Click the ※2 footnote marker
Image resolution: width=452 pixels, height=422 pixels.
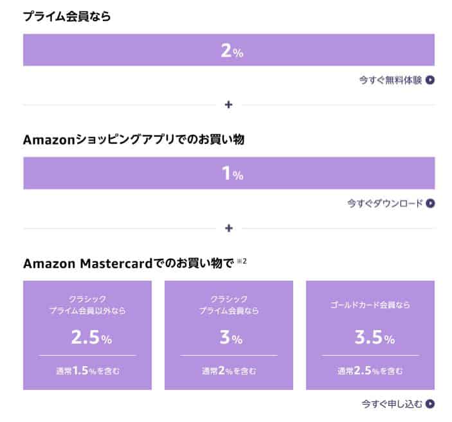pyautogui.click(x=242, y=261)
